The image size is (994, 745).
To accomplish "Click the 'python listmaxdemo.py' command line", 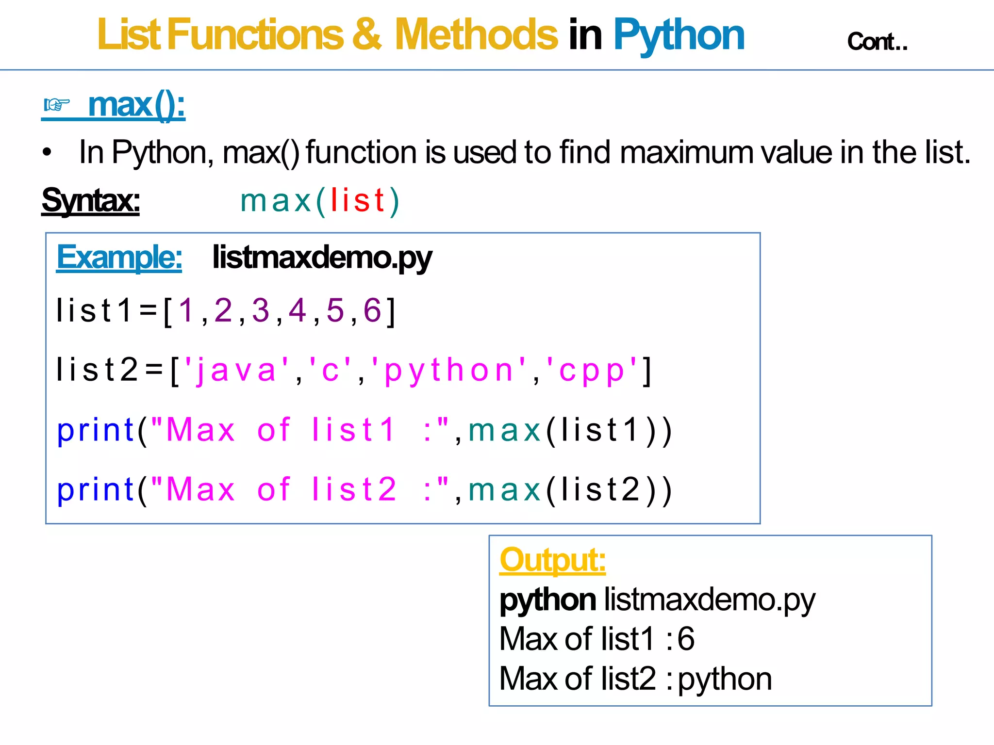I will tap(658, 600).
